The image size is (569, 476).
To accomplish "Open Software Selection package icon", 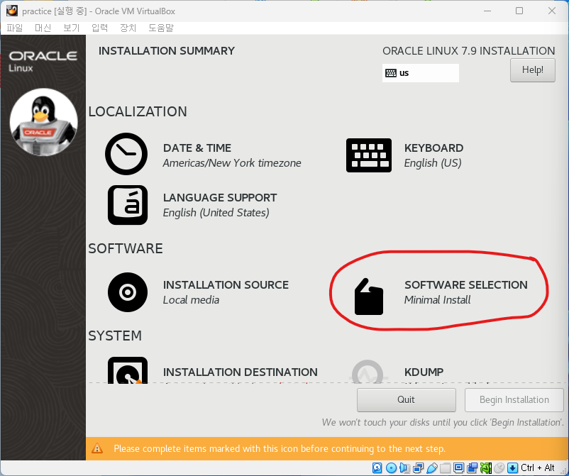I will pos(369,297).
